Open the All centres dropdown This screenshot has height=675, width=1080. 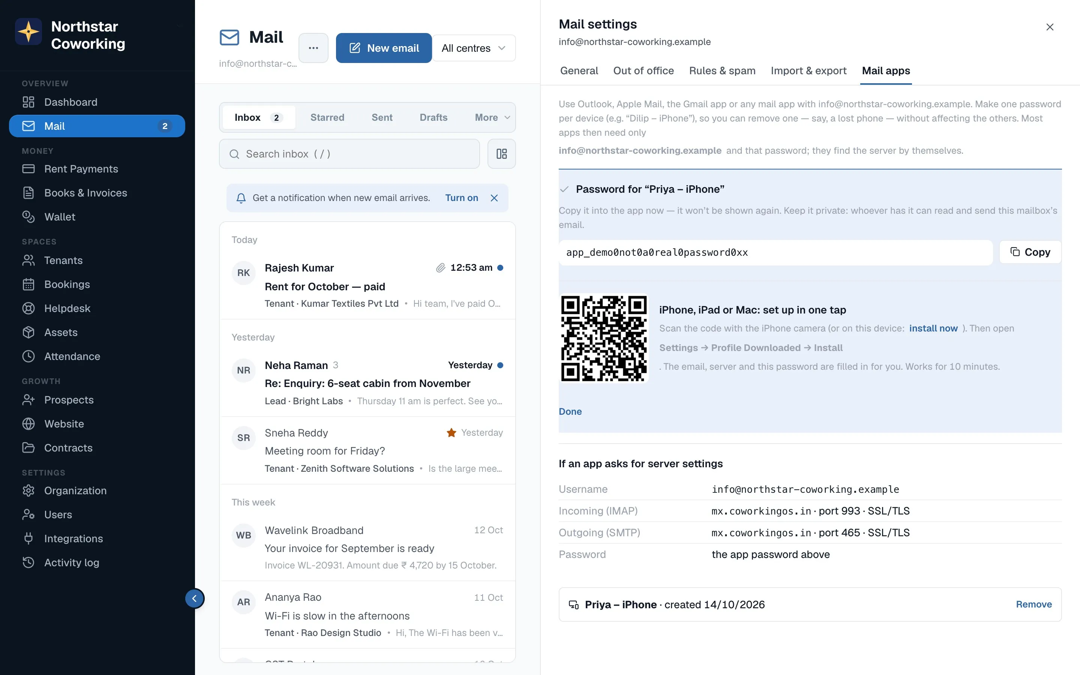474,48
